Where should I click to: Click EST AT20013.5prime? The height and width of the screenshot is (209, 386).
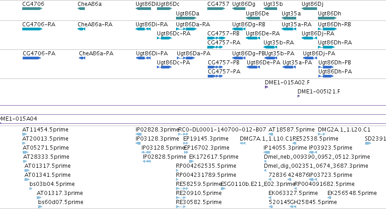click(24, 143)
